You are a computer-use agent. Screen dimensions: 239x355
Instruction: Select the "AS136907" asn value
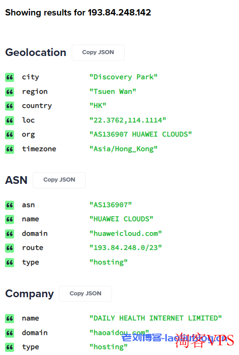pos(111,205)
